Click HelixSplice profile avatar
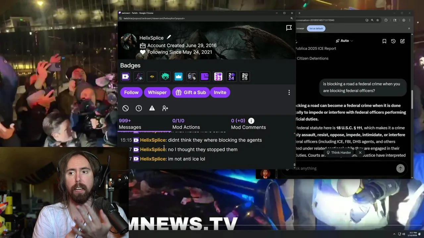The height and width of the screenshot is (238, 424). [x=129, y=42]
